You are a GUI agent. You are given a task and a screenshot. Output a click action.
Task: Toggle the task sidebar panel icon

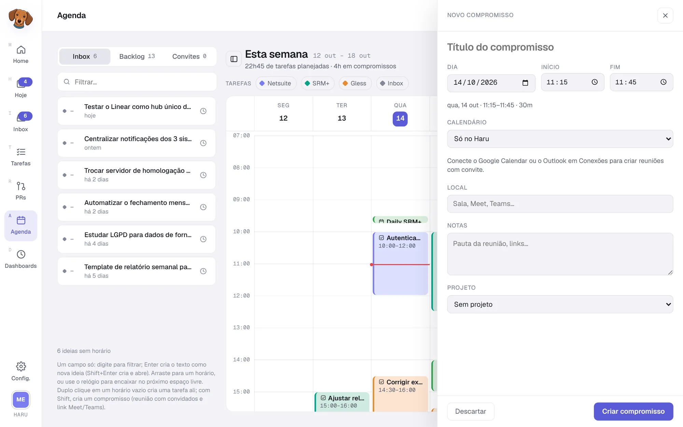[234, 59]
